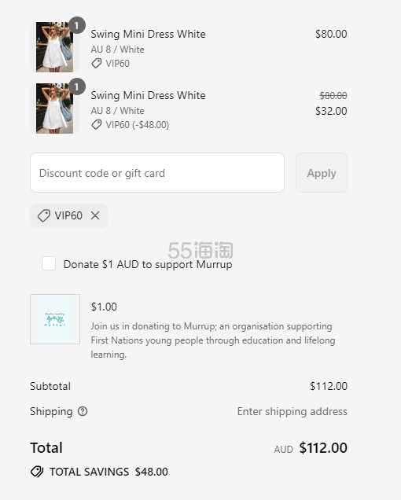
Task: Open the second Swing Mini Dress thumbnail
Action: tap(54, 108)
